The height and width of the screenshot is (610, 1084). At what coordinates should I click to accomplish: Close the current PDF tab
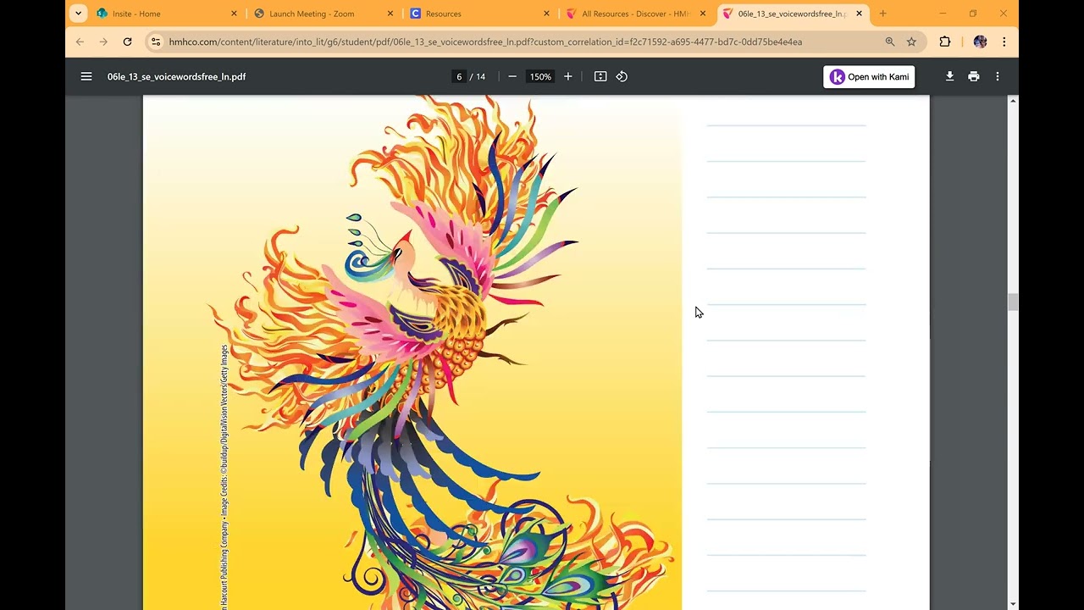(859, 14)
